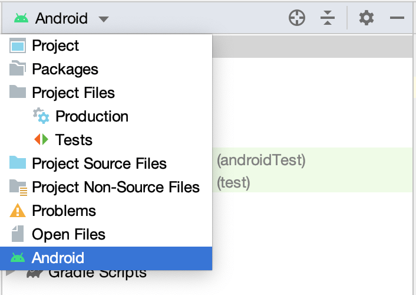Open the Problems view
Image resolution: width=416 pixels, height=295 pixels.
click(x=64, y=211)
